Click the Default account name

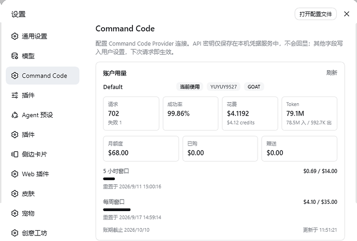pos(113,87)
